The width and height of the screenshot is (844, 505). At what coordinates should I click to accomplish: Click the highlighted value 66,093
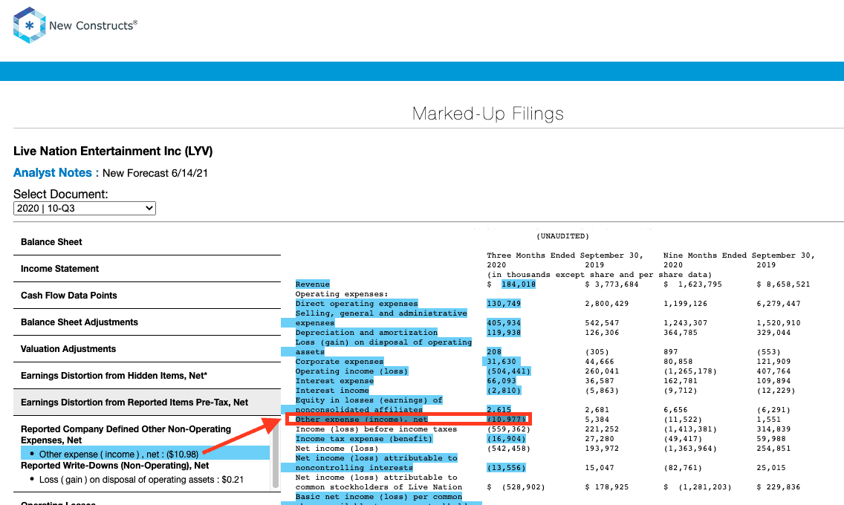pyautogui.click(x=501, y=381)
